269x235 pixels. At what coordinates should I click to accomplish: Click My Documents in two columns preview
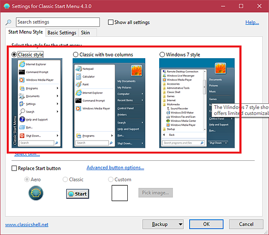click(x=126, y=81)
